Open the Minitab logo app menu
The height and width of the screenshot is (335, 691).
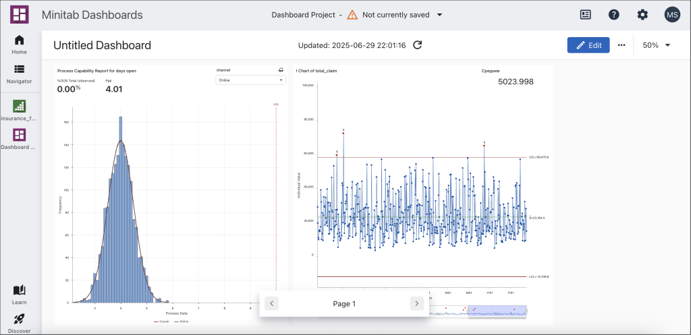click(x=20, y=15)
